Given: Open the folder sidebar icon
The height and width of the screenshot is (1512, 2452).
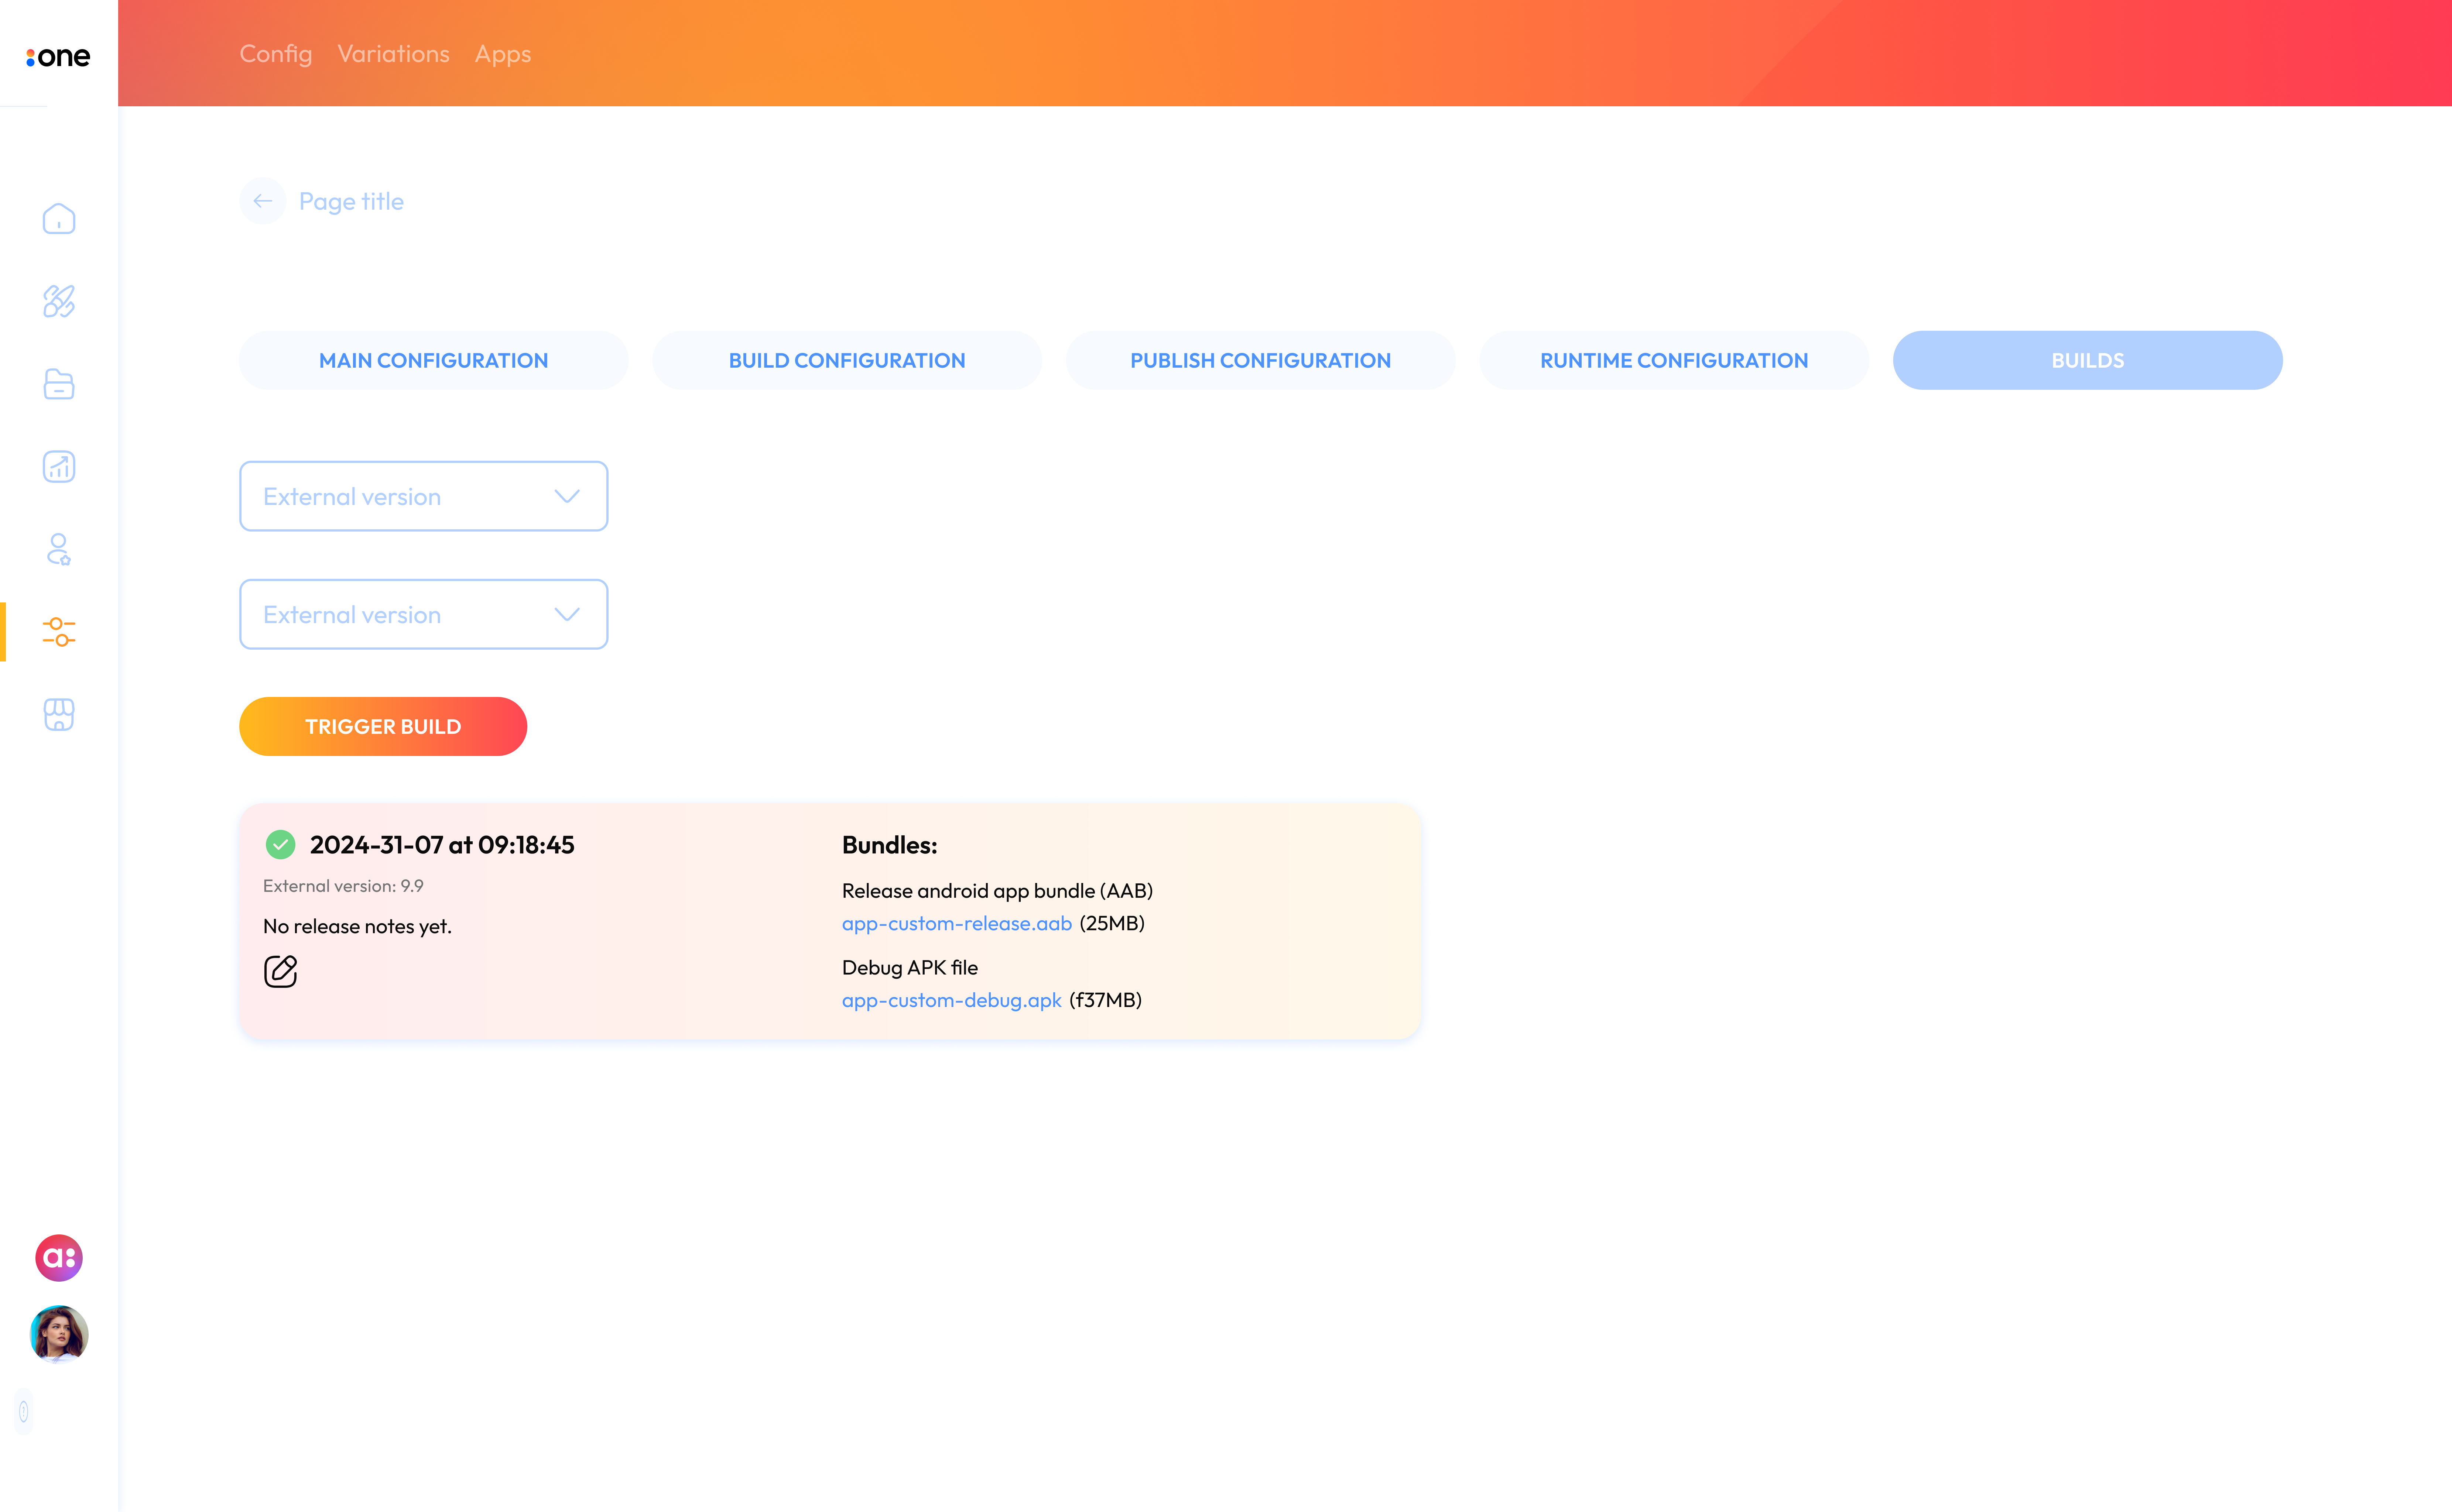Looking at the screenshot, I should click(59, 384).
